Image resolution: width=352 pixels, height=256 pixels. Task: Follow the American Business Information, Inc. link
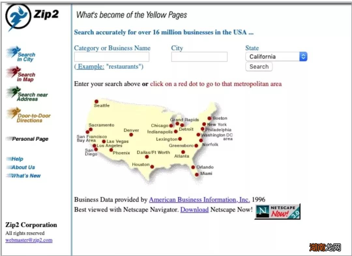pyautogui.click(x=199, y=200)
